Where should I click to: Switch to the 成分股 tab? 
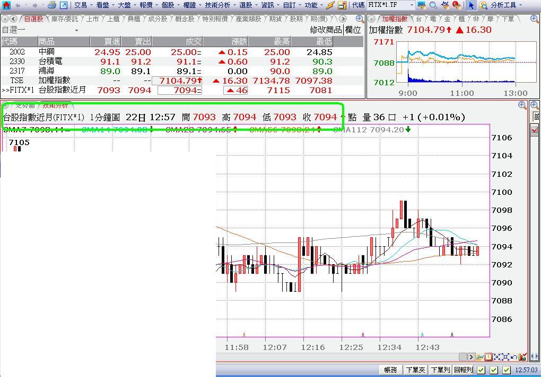(x=158, y=19)
